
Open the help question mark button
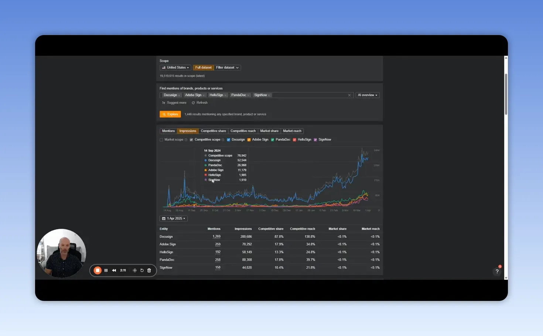click(497, 271)
